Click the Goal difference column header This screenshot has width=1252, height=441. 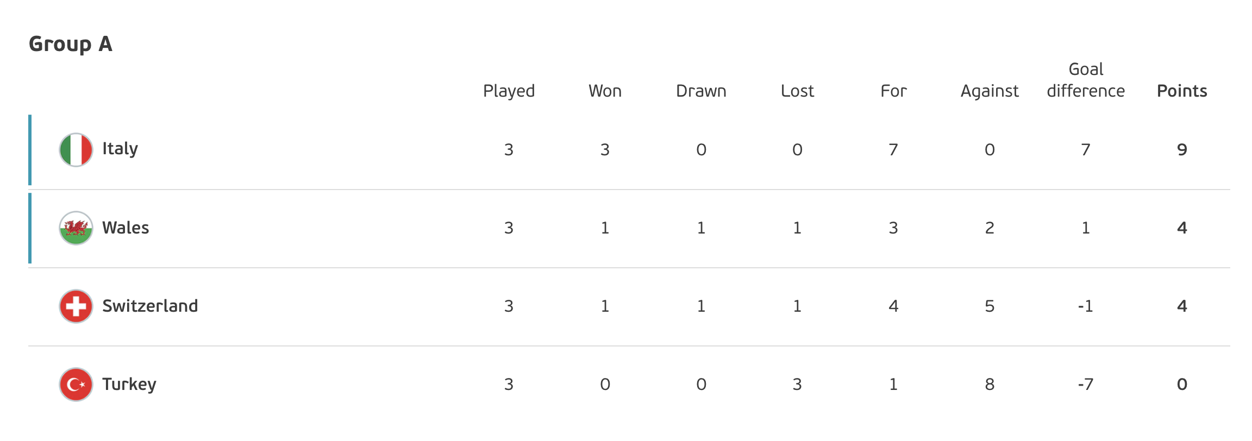(1086, 80)
